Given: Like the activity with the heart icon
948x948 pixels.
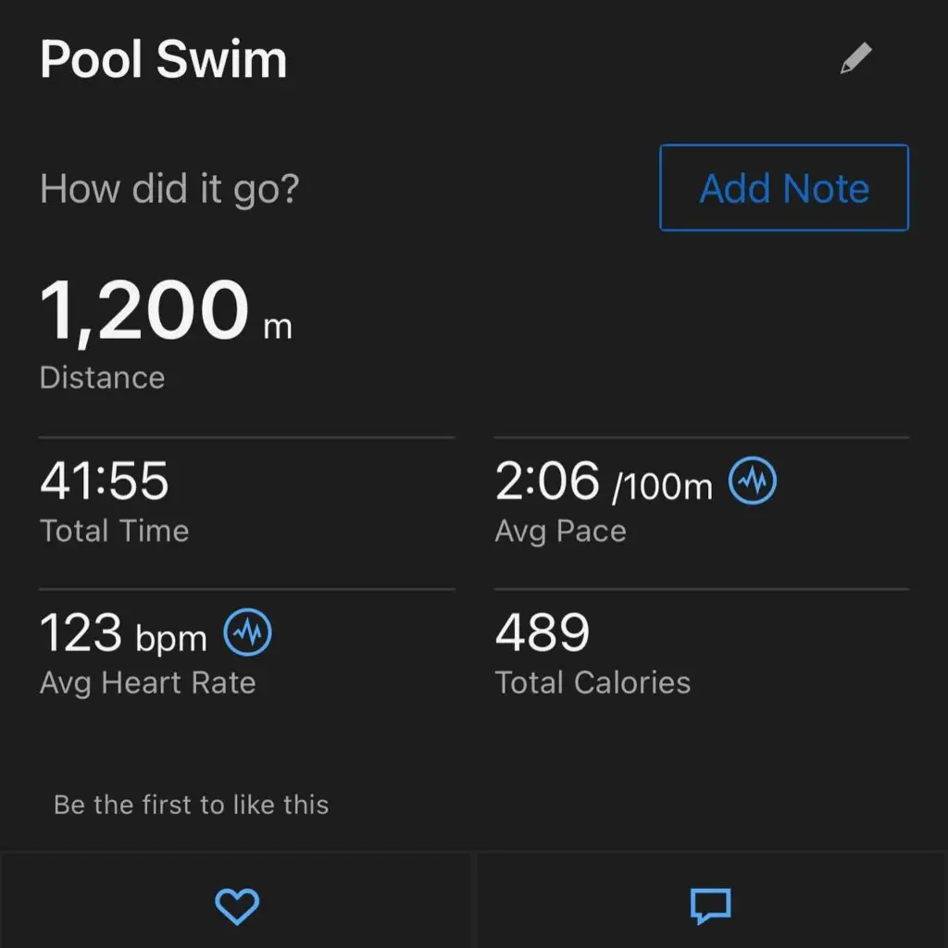Looking at the screenshot, I should click(x=237, y=906).
